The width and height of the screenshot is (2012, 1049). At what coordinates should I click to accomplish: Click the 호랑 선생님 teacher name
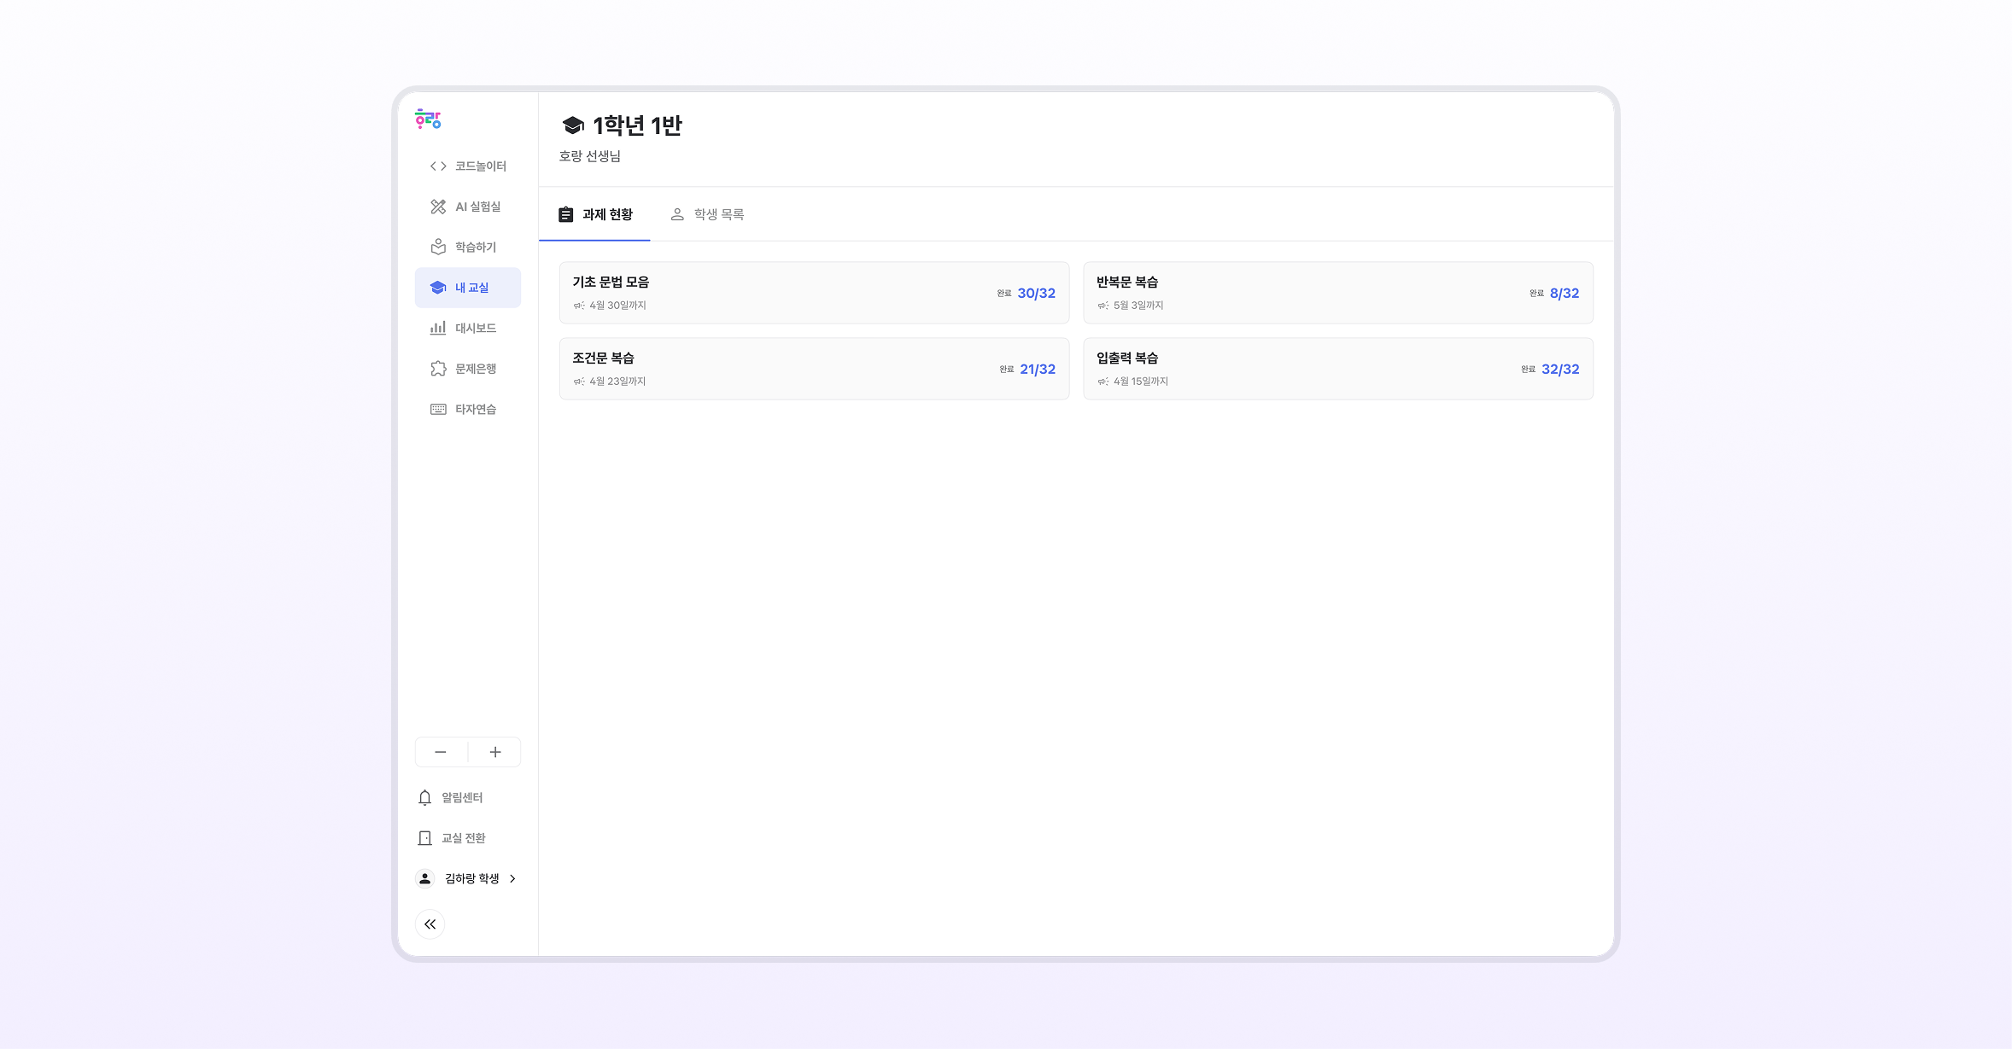590,156
